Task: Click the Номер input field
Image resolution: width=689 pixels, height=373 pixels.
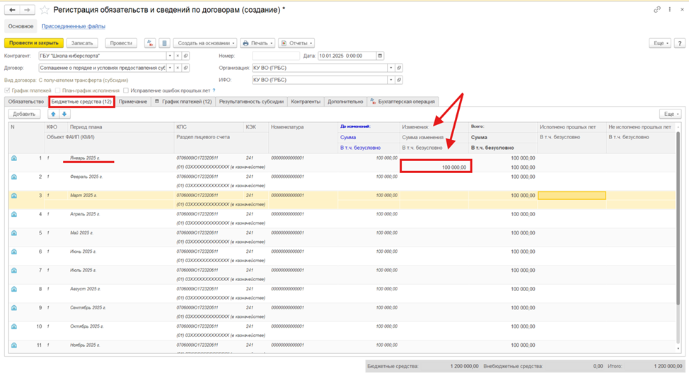Action: tap(276, 56)
